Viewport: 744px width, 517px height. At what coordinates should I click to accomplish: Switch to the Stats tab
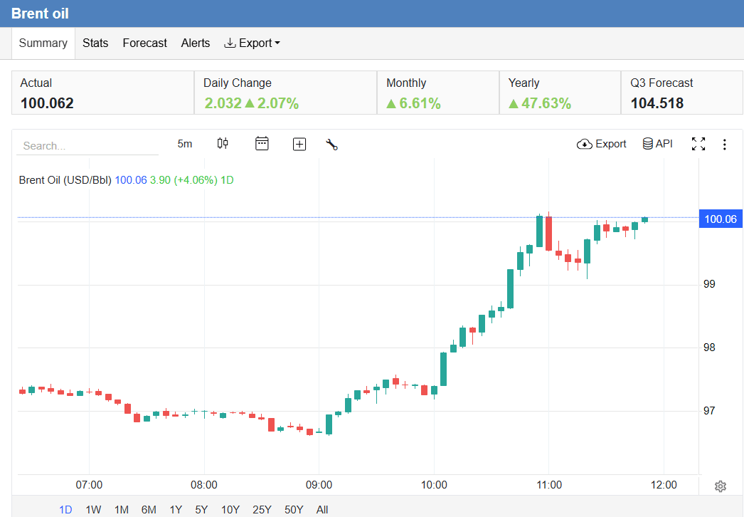pos(95,43)
